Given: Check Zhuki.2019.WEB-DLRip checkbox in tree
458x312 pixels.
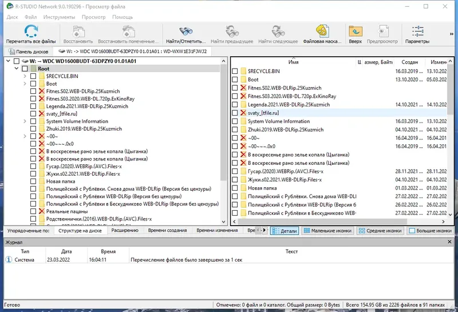Looking at the screenshot, I should [x=33, y=129].
